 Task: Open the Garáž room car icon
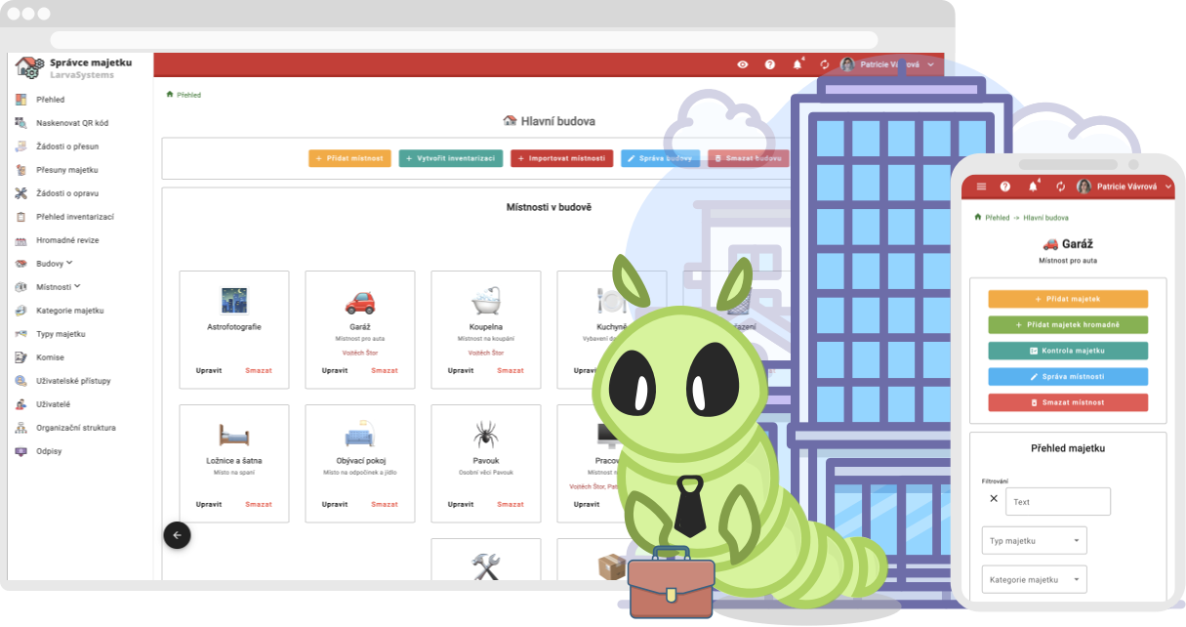pos(360,301)
